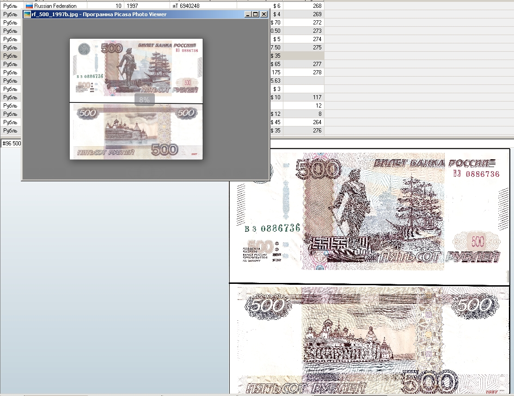Select the '274' cell
The height and width of the screenshot is (396, 514).
[304, 39]
